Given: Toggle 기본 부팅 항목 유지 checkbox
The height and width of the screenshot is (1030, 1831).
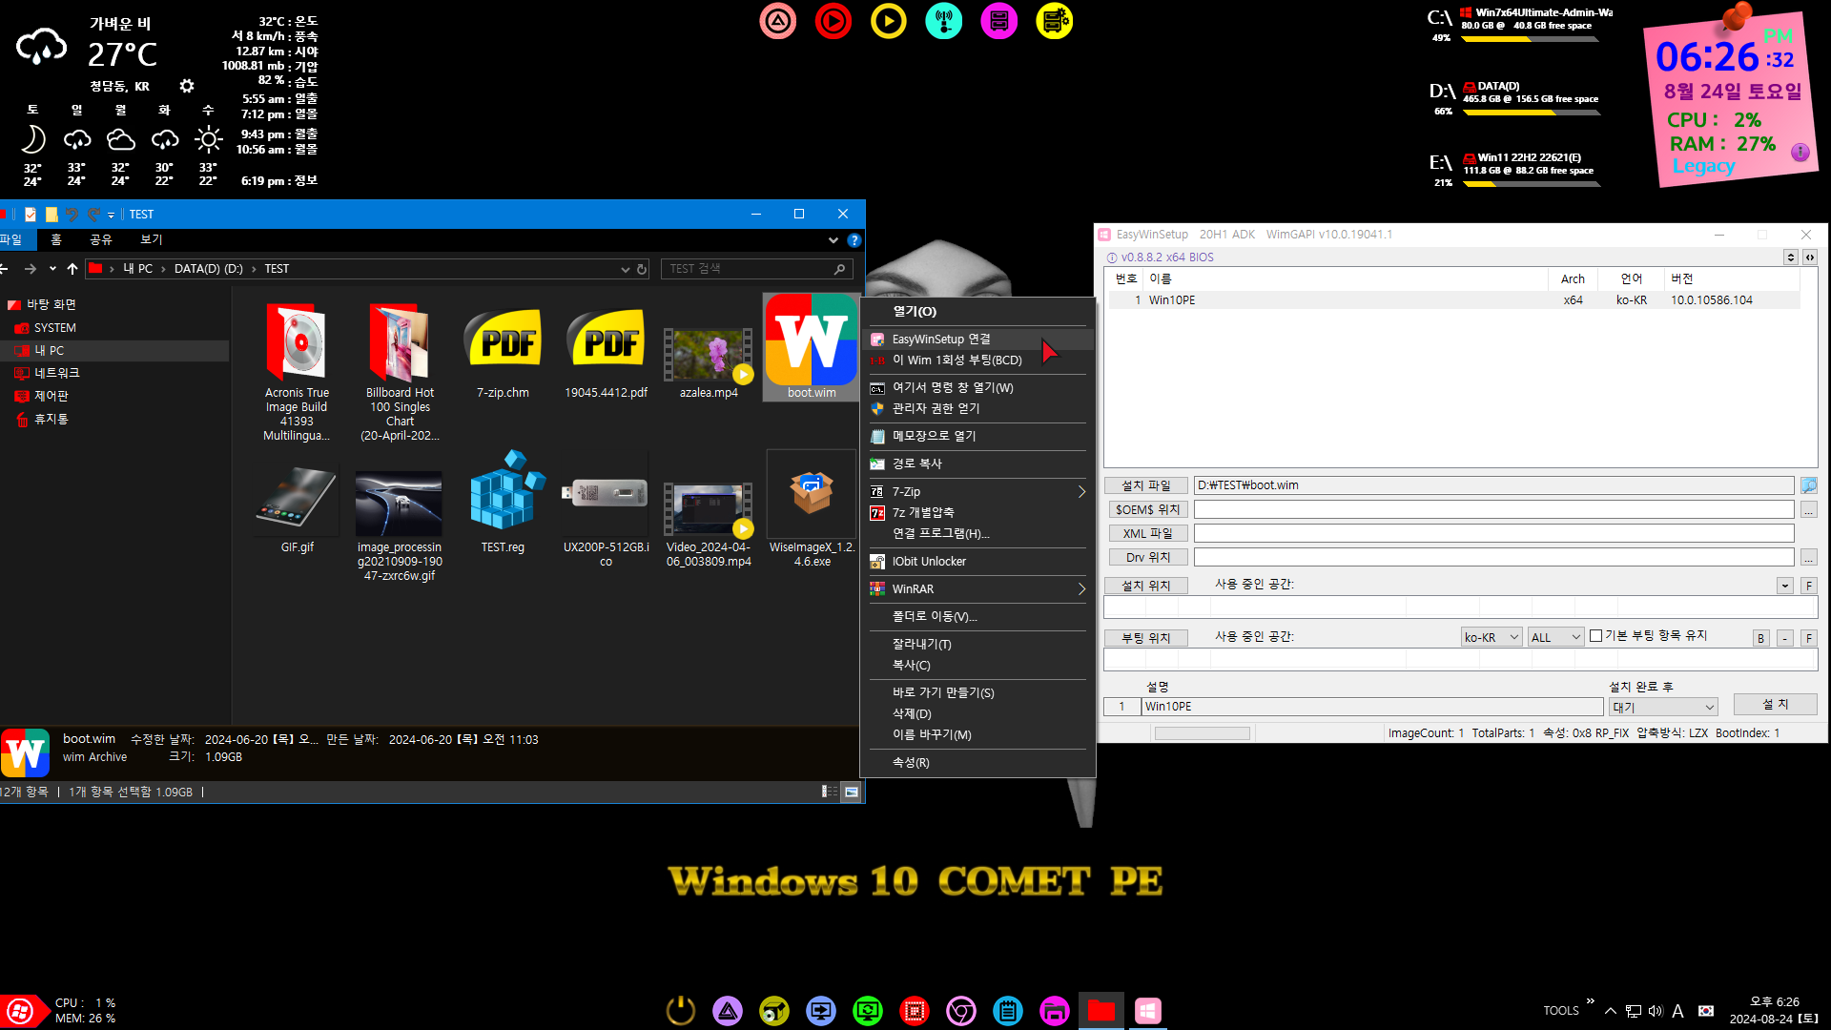Looking at the screenshot, I should click(x=1596, y=636).
